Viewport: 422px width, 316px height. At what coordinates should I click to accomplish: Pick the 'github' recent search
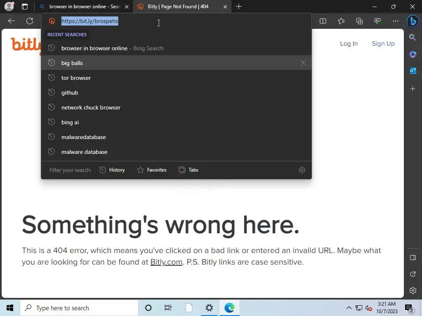176,93
